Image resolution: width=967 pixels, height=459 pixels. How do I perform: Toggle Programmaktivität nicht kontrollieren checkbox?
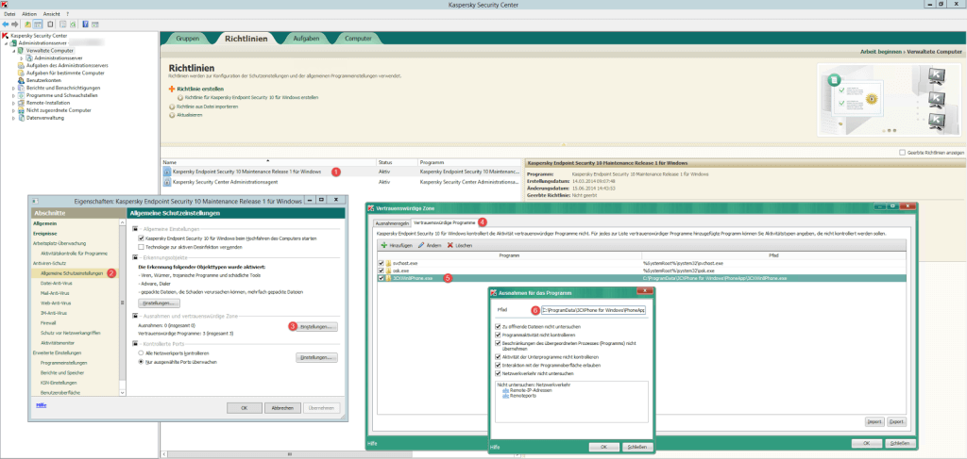click(499, 335)
